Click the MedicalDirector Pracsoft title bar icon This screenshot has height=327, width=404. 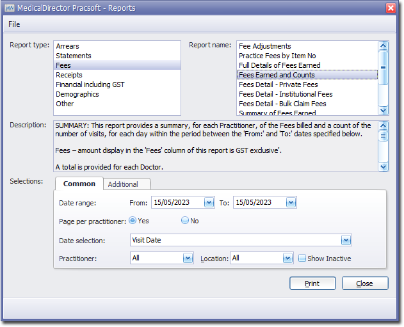[10, 8]
